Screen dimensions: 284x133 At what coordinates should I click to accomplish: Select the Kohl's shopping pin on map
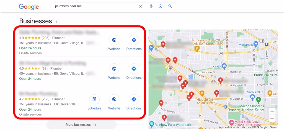tap(224, 66)
